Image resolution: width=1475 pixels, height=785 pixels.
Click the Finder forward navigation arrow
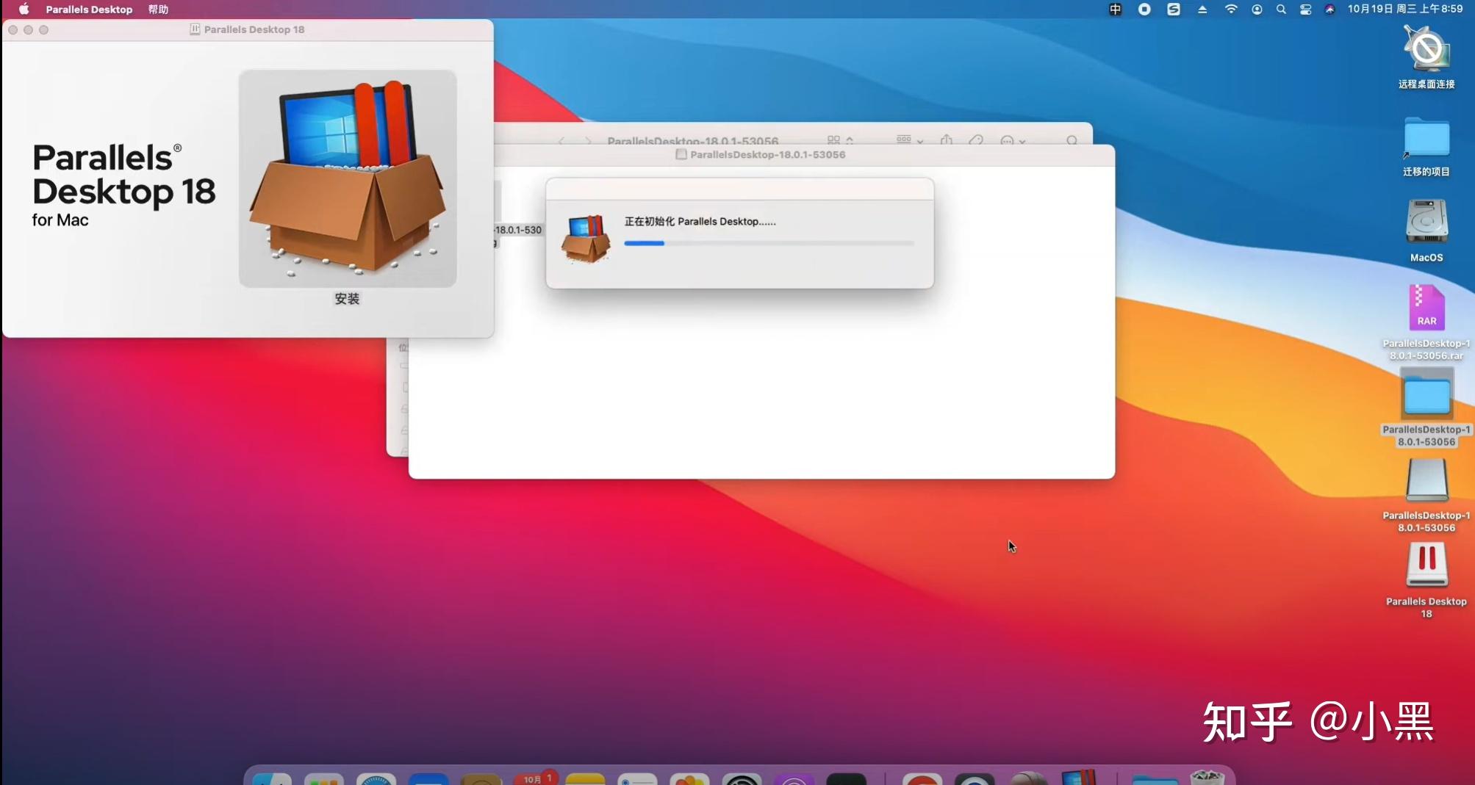pyautogui.click(x=588, y=140)
